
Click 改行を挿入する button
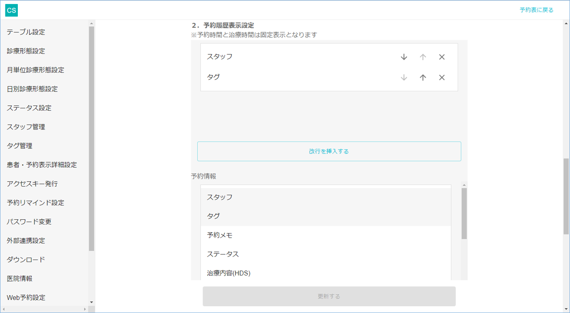[x=329, y=151]
